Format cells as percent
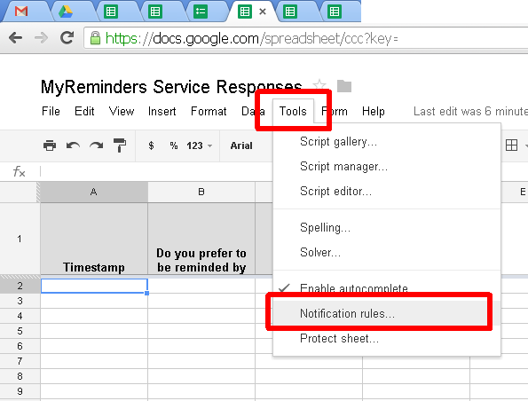 pos(173,145)
